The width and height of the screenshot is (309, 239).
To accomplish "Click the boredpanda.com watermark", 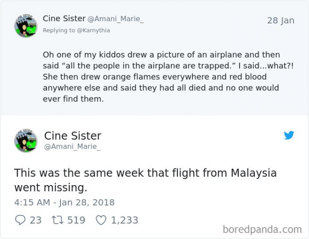I will click(262, 230).
